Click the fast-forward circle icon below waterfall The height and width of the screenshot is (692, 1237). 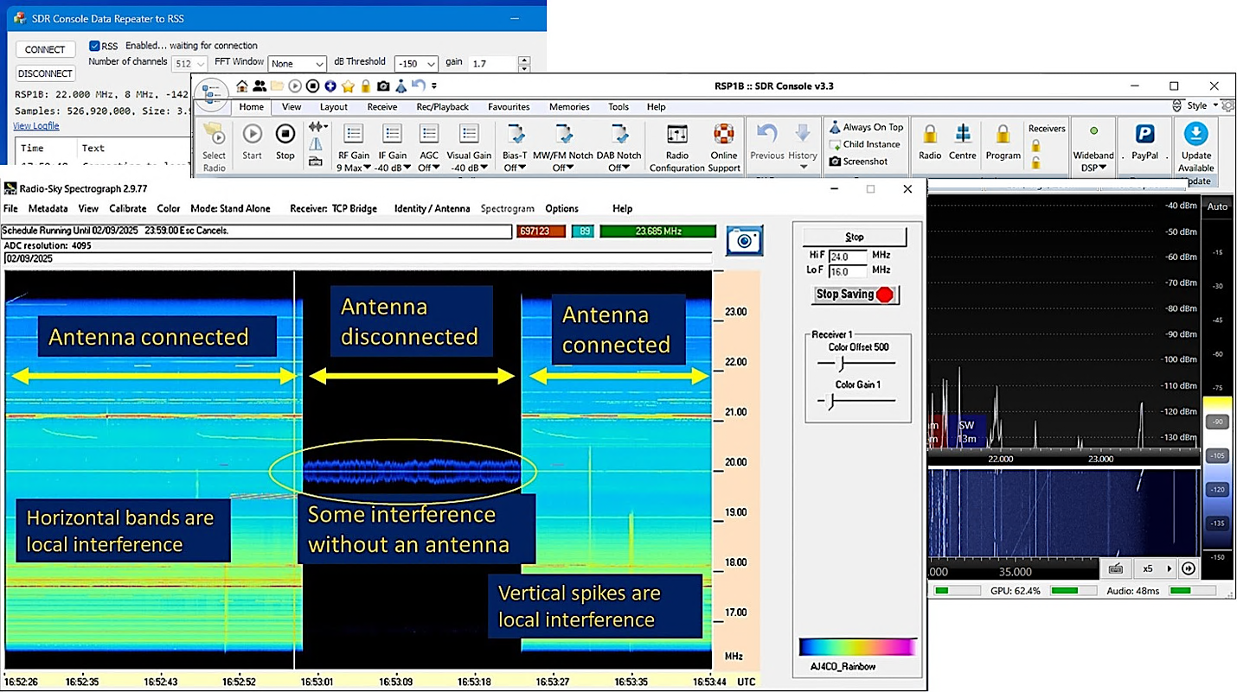point(1189,568)
